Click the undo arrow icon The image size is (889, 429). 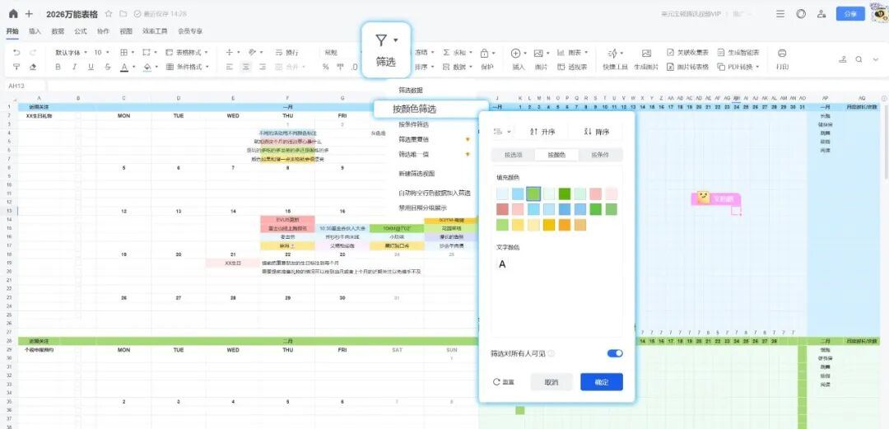click(x=16, y=52)
